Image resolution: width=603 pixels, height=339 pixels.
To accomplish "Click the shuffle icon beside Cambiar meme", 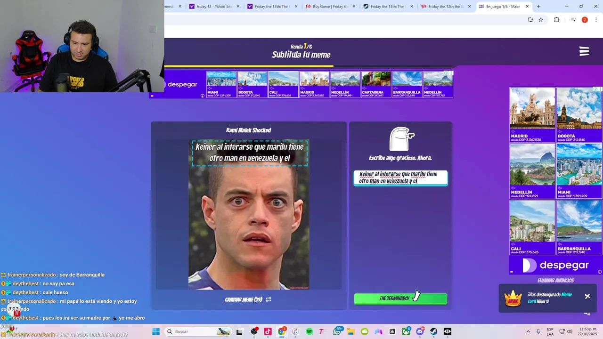I will pyautogui.click(x=269, y=299).
